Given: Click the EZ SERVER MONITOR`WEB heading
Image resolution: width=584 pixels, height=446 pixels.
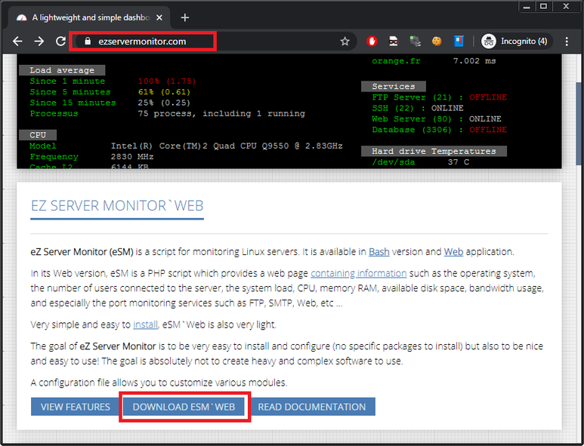Looking at the screenshot, I should (x=117, y=206).
